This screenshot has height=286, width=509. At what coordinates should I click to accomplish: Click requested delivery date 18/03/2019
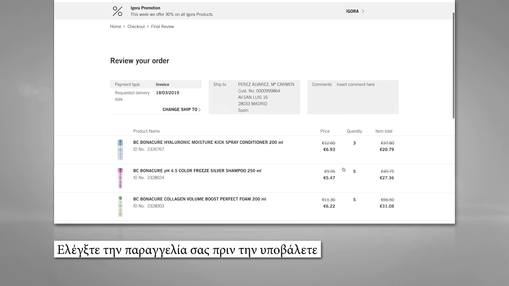click(x=167, y=93)
